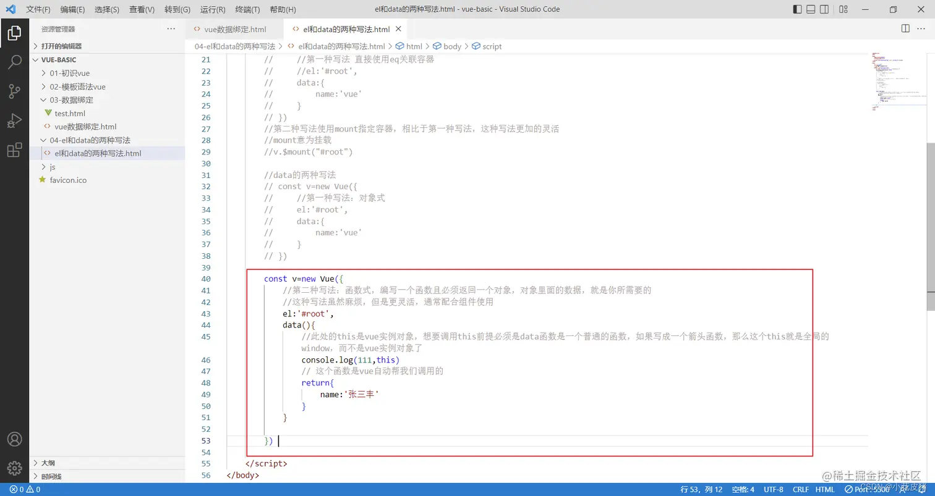The width and height of the screenshot is (935, 496).
Task: Change the UTF-8 file encoding
Action: 773,489
